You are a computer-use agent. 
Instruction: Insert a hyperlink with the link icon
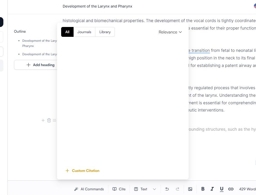point(231,189)
